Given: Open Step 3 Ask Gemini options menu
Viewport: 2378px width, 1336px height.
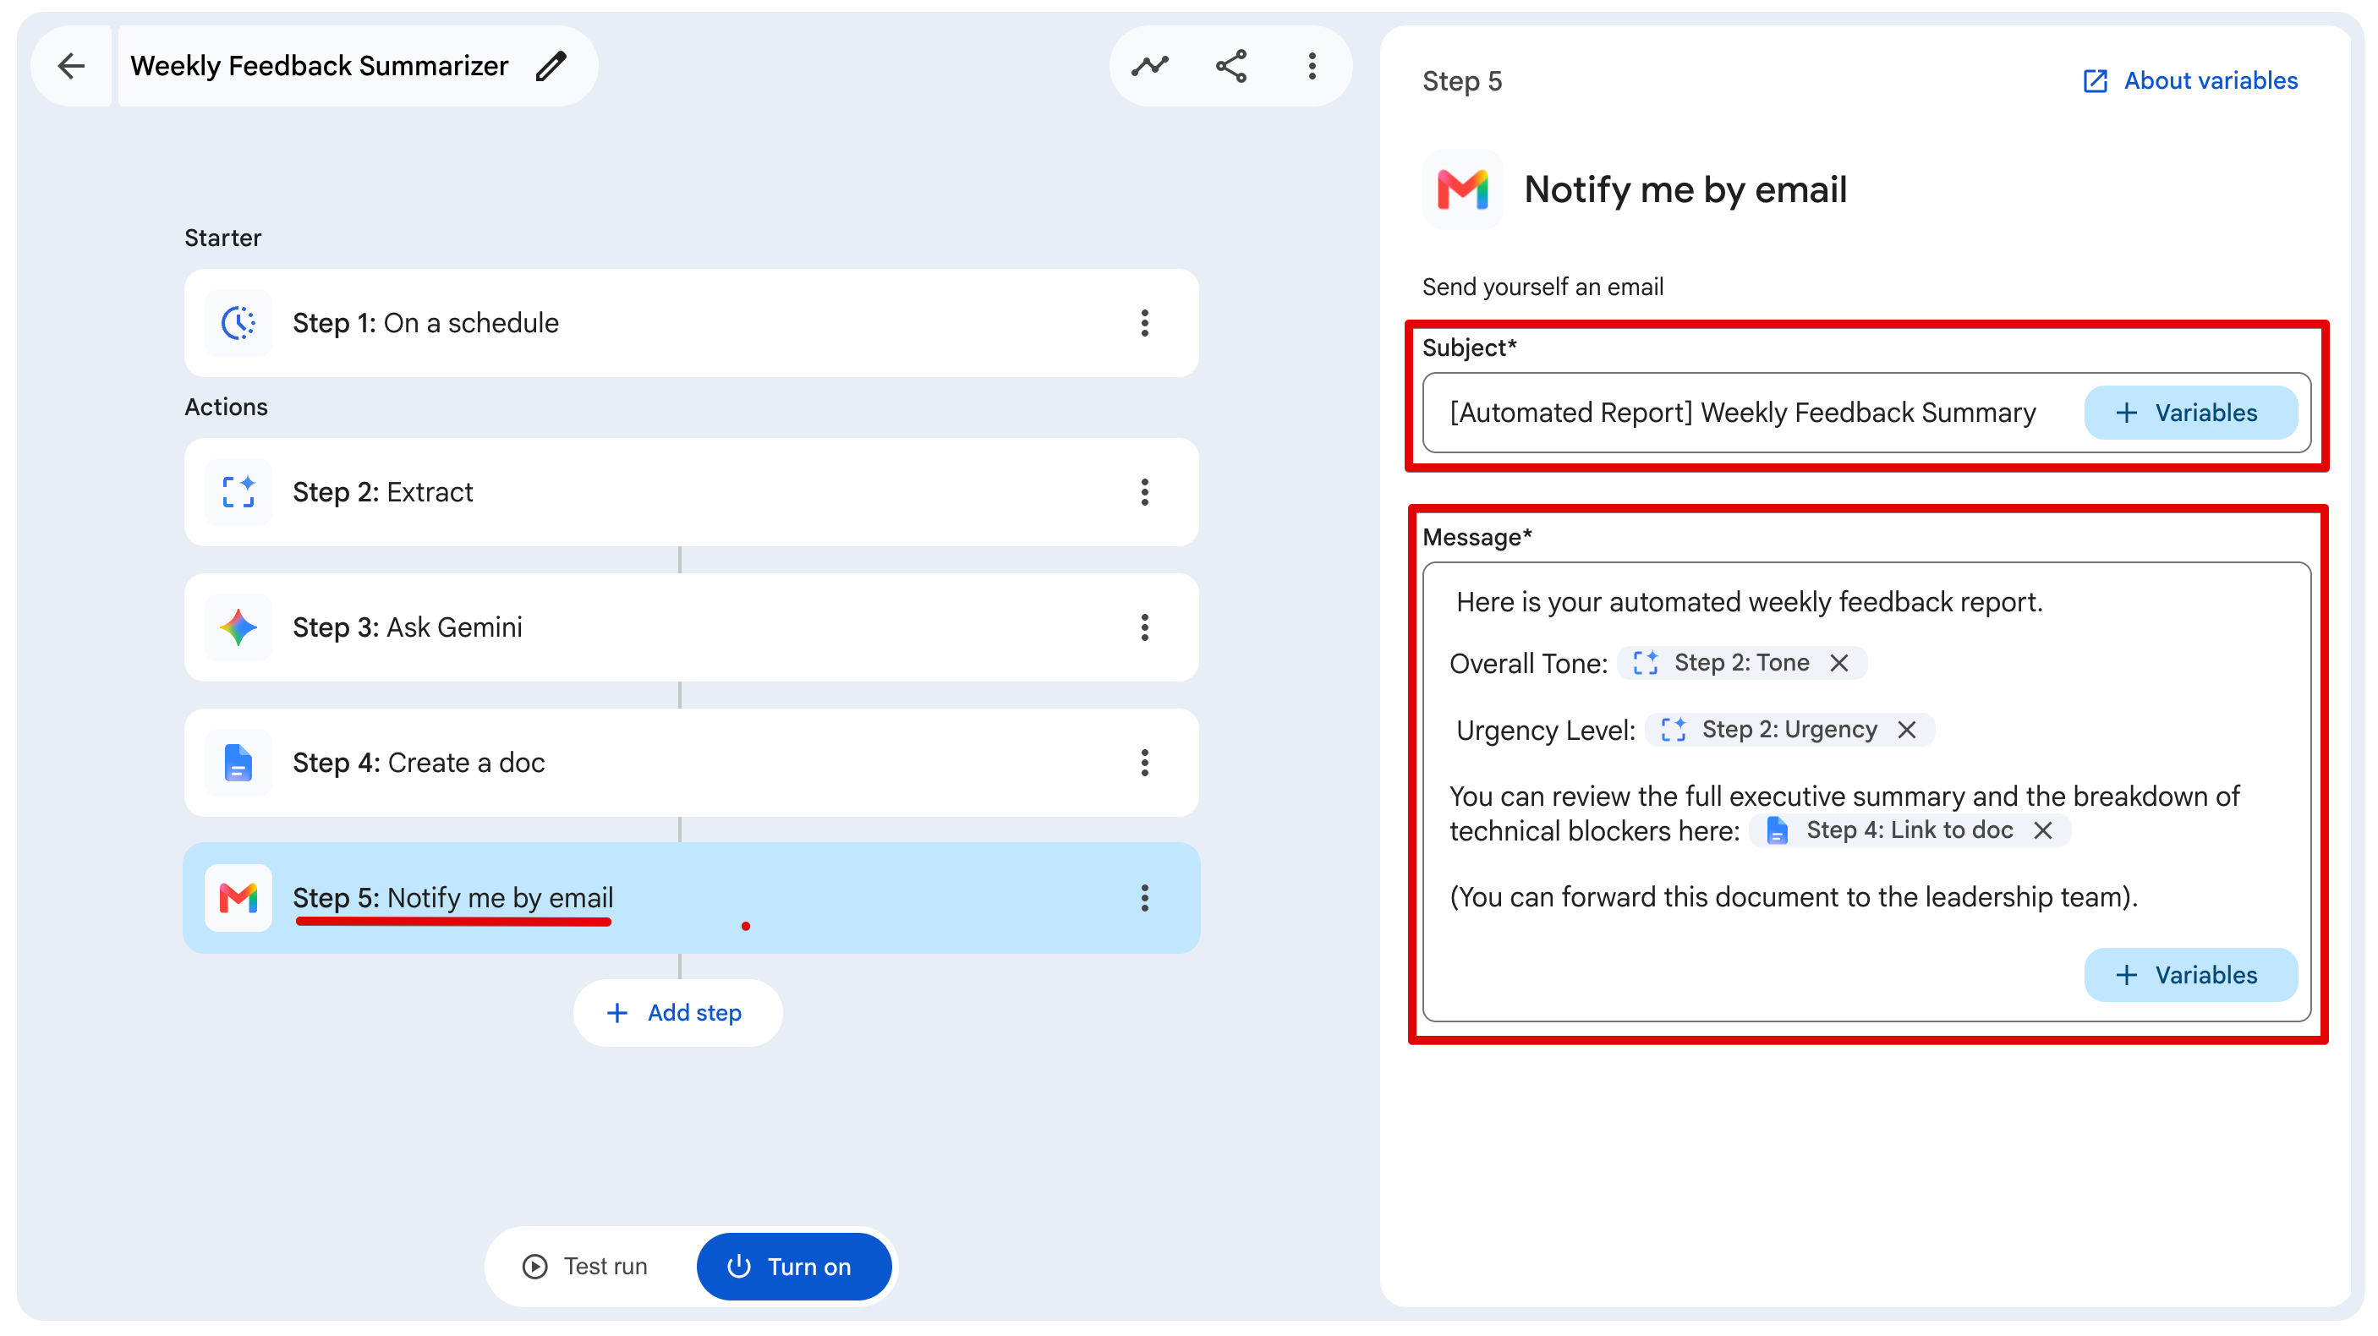Looking at the screenshot, I should (1145, 628).
